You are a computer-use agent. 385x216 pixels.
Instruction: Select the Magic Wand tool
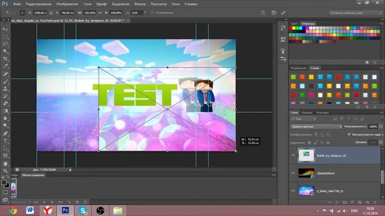(x=5, y=52)
